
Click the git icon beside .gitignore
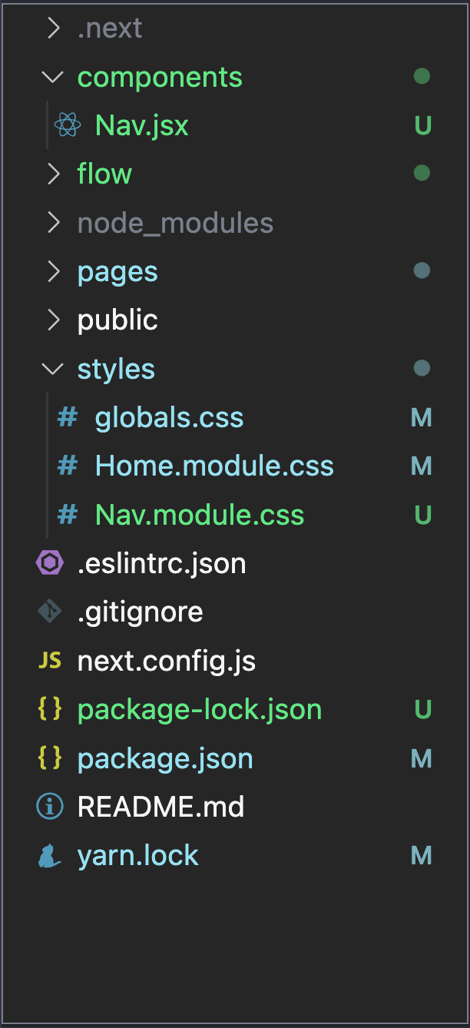[x=50, y=612]
